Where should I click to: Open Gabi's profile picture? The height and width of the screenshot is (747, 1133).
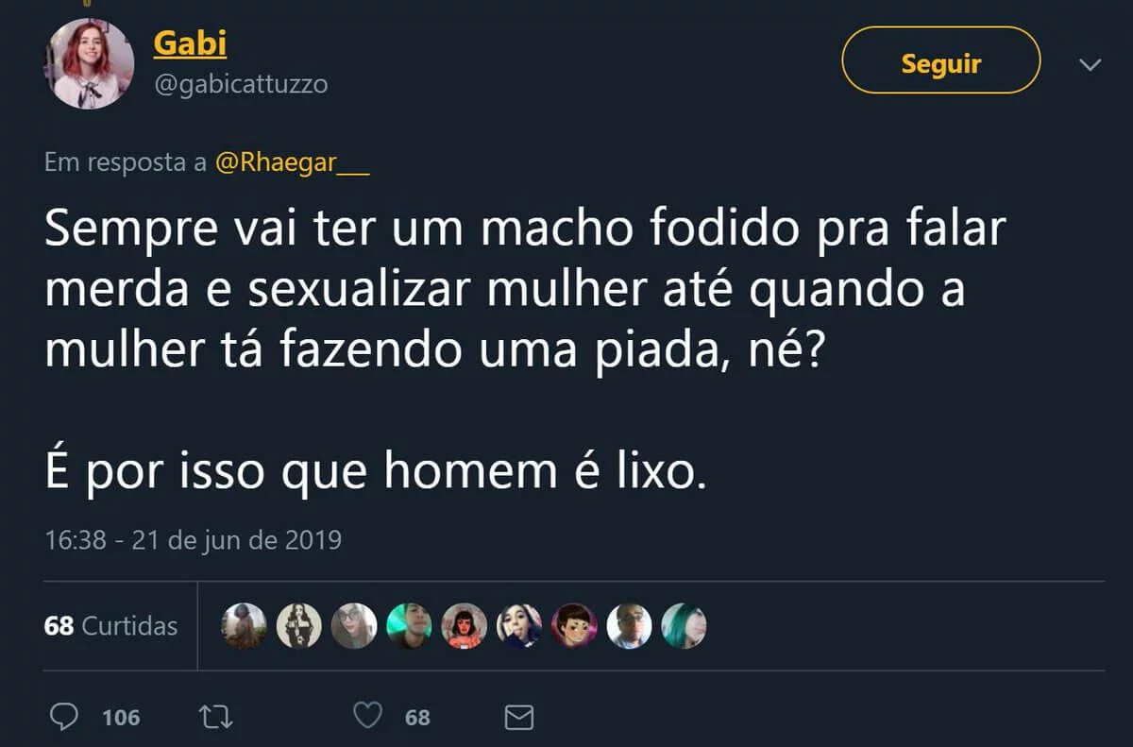point(90,64)
